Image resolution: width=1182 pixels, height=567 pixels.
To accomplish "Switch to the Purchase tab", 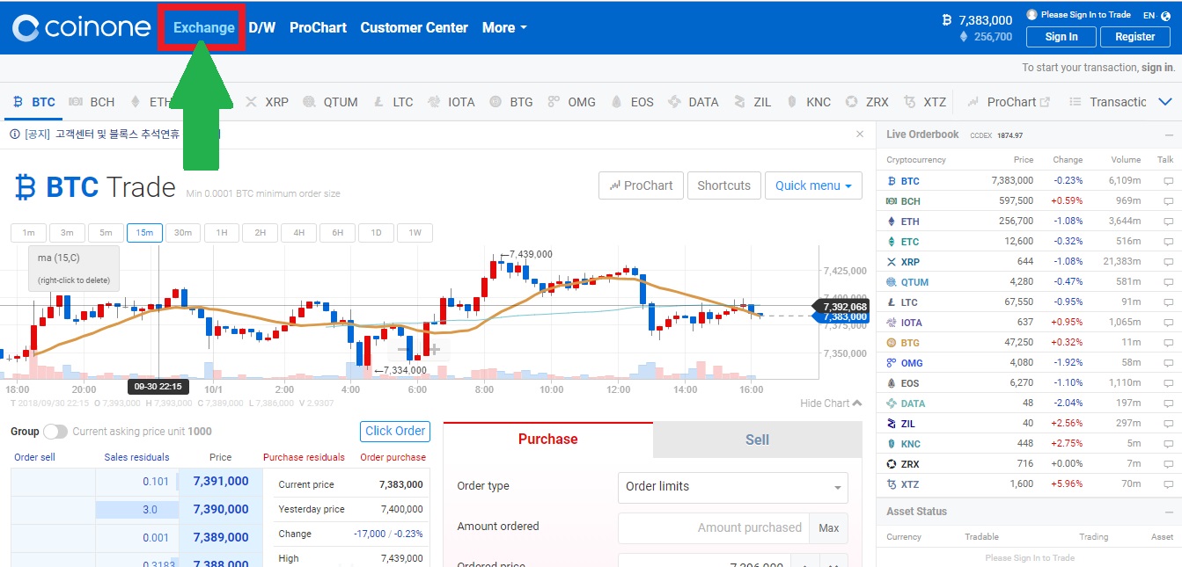I will (548, 440).
